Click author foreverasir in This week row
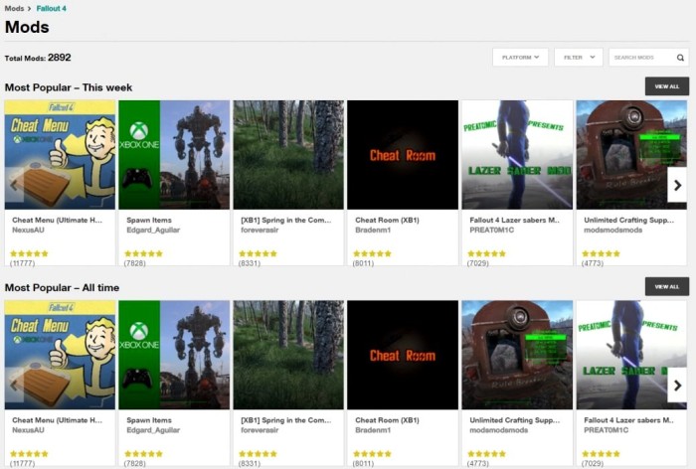Viewport: 696px width, 469px height. [260, 230]
